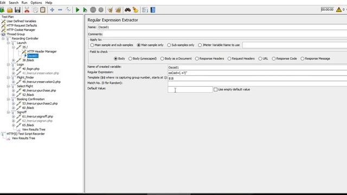This screenshot has height=195, width=347.
Task: Collapse the Booking Confirmation node
Action: coord(8,99)
